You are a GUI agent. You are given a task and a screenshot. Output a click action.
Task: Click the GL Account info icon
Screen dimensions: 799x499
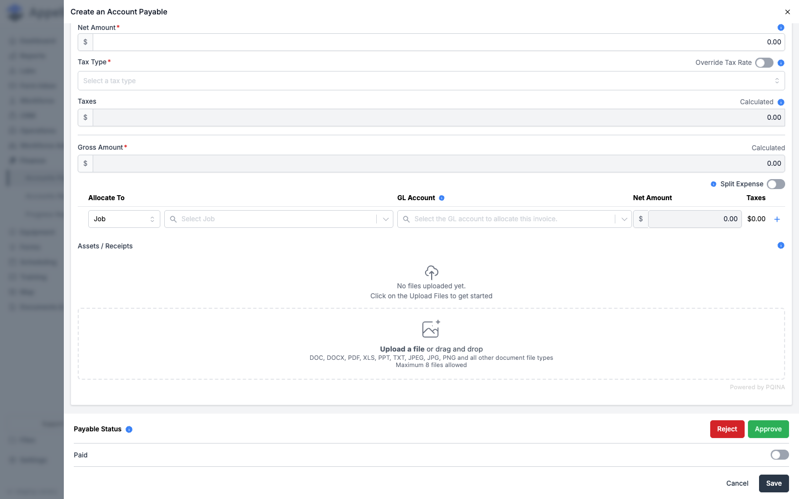(x=442, y=198)
